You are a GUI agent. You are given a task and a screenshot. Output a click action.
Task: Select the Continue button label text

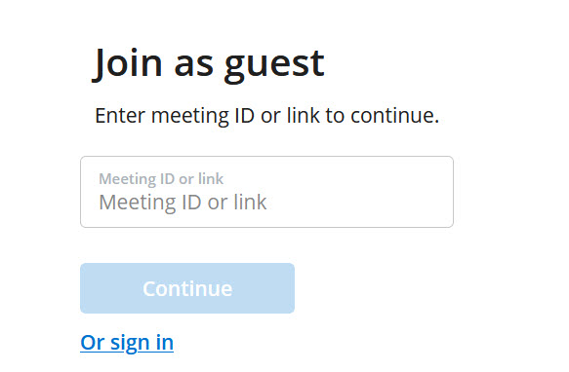point(187,288)
